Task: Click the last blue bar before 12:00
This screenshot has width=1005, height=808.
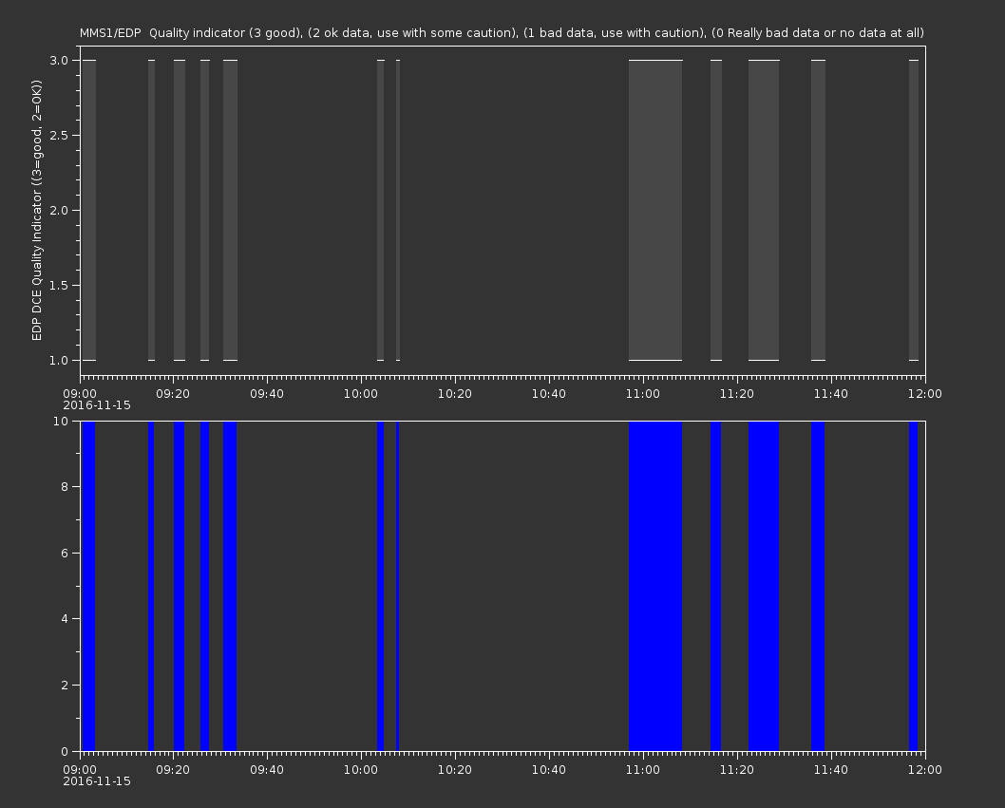Action: click(914, 586)
